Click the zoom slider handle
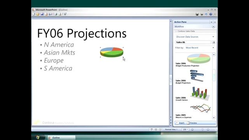Viewport: 249px width, 140px height. (202, 129)
